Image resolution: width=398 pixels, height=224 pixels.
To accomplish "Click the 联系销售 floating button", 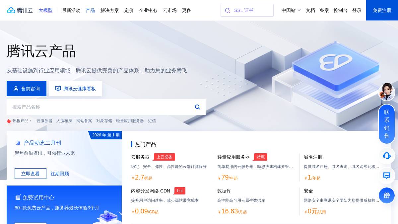I will pos(387,124).
